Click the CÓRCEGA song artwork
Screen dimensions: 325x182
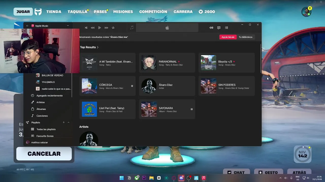(89, 86)
